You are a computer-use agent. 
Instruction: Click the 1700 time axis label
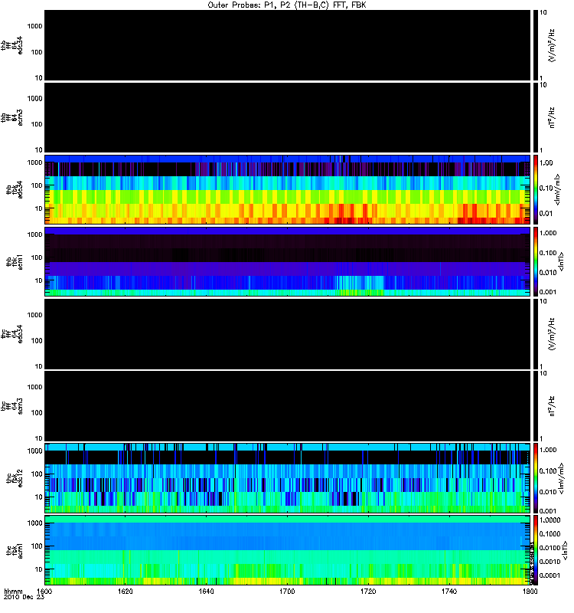tap(287, 592)
